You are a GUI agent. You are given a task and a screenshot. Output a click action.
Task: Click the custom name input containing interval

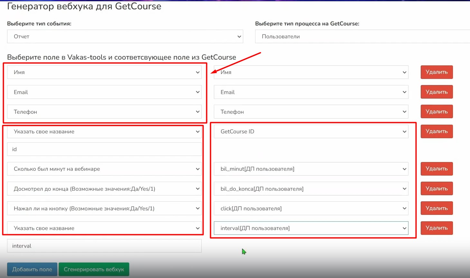[x=104, y=246]
